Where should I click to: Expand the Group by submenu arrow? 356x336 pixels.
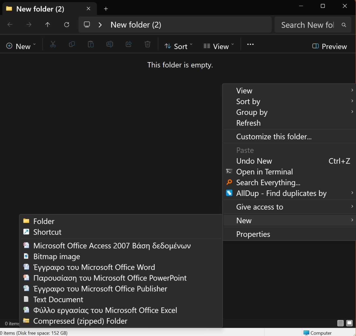[x=352, y=112]
